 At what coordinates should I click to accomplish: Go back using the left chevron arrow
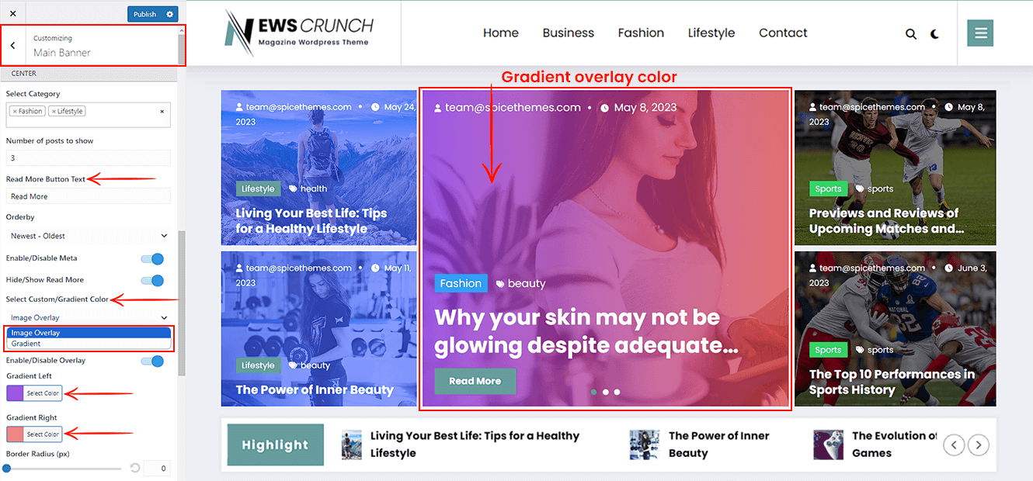click(12, 46)
